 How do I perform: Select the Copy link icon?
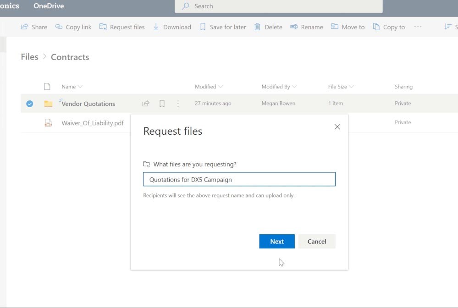[59, 27]
